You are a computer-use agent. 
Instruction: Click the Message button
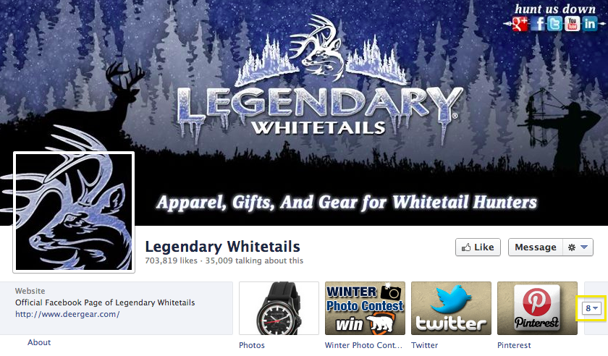click(535, 247)
